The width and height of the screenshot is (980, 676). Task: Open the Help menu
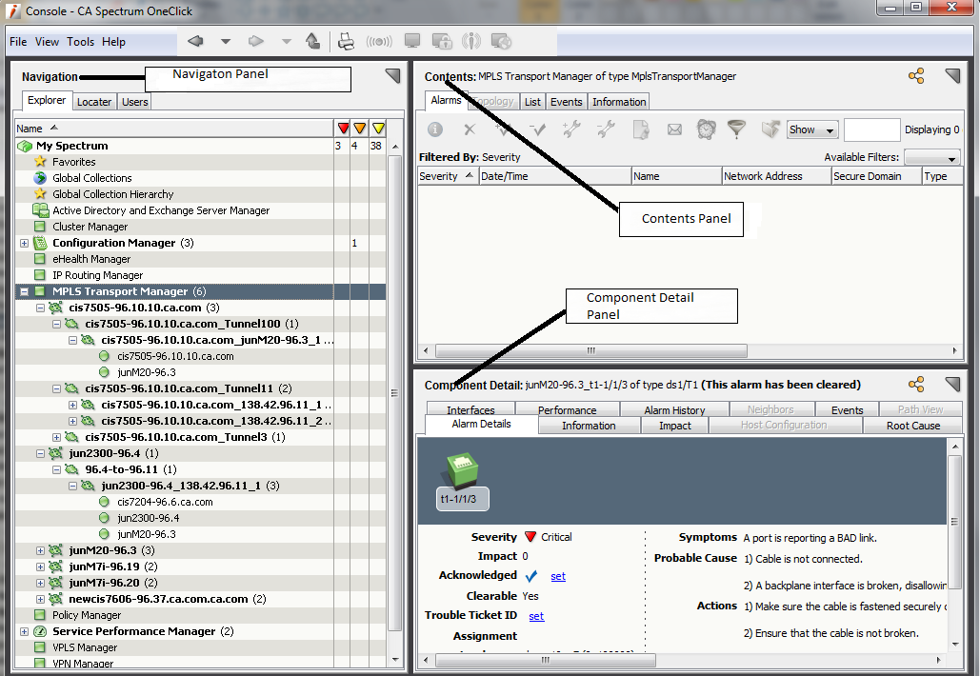113,41
